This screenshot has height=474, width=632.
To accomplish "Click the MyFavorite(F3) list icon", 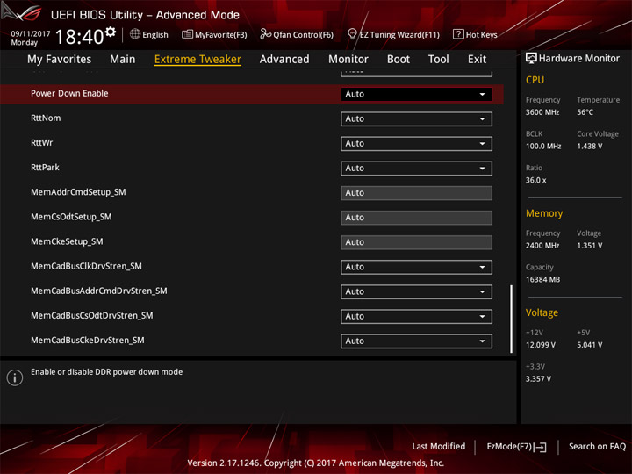I will [x=187, y=34].
